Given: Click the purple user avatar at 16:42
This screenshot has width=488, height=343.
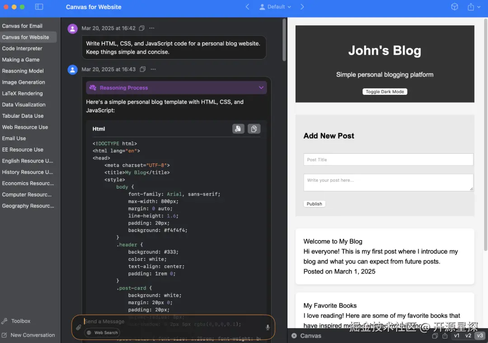Looking at the screenshot, I should [72, 28].
